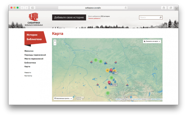
Task: Reload the page with Safari refresh icon
Action: pyautogui.click(x=126, y=8)
